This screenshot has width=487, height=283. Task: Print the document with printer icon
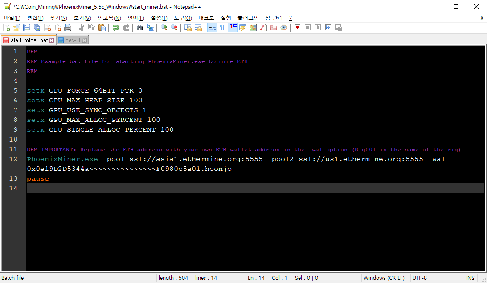click(68, 28)
